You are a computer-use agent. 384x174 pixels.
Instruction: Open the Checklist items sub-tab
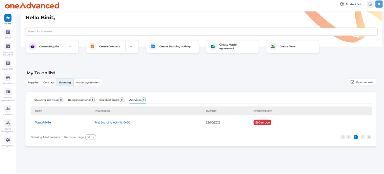pos(112,100)
